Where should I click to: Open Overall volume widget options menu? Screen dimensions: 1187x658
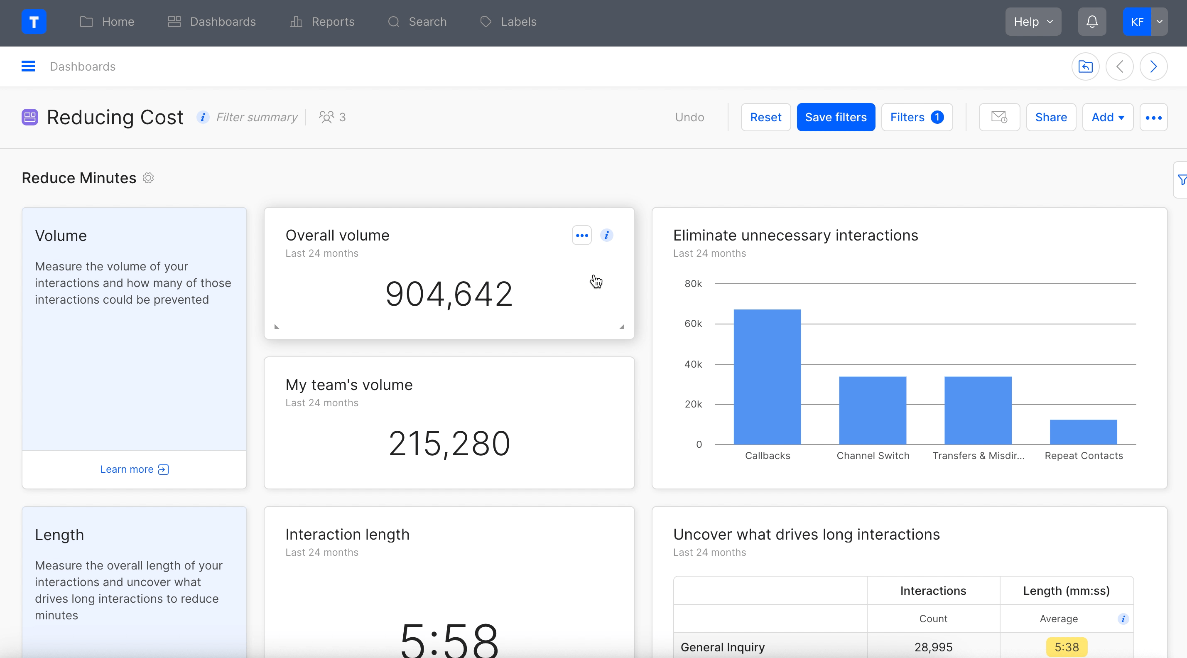click(x=581, y=236)
